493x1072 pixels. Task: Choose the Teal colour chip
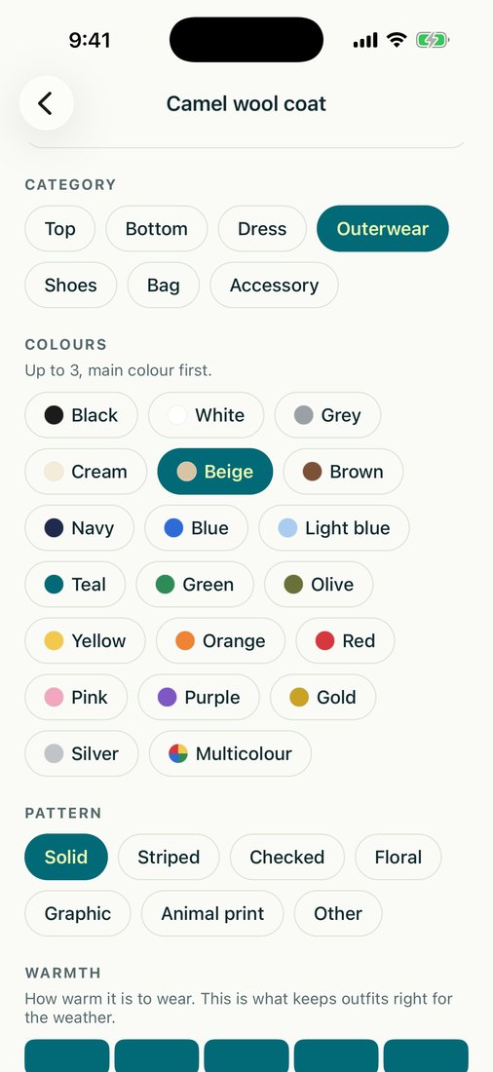pos(75,584)
